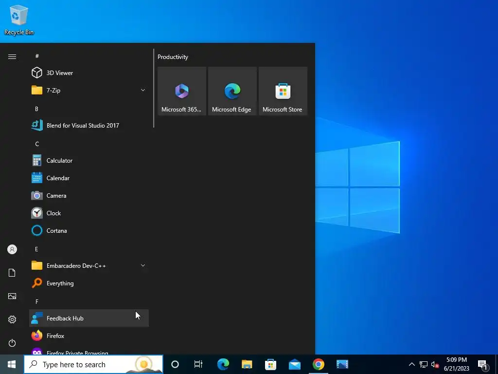498x374 pixels.
Task: Expand the Start menu hamburger button
Action: (12, 57)
